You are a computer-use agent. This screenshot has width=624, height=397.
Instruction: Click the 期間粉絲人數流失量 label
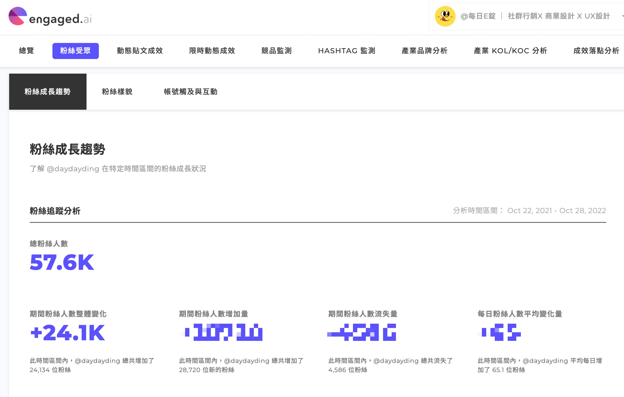(363, 314)
